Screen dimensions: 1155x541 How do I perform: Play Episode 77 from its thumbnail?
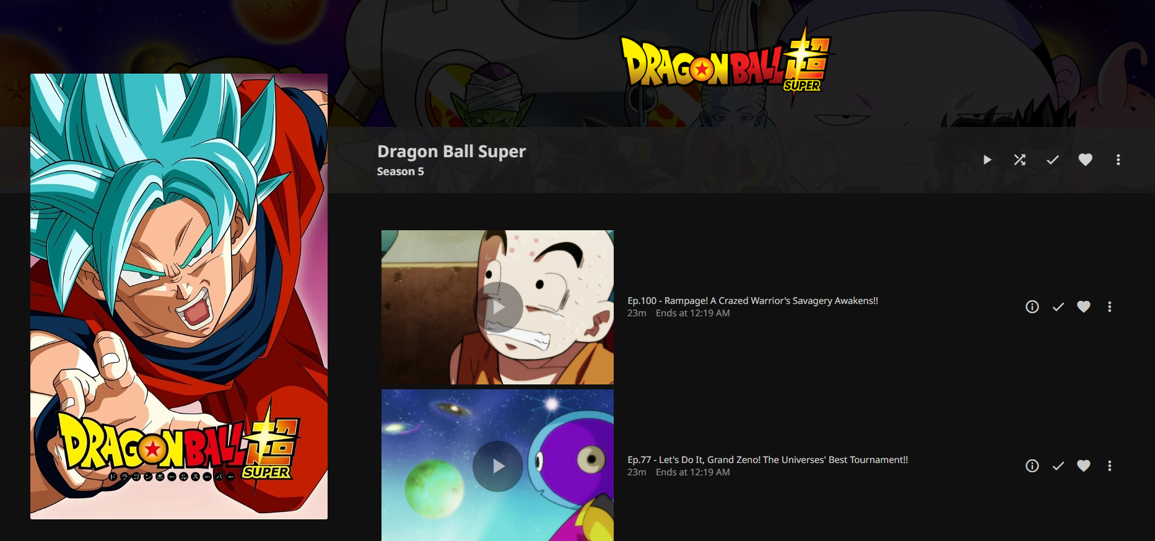pos(498,466)
